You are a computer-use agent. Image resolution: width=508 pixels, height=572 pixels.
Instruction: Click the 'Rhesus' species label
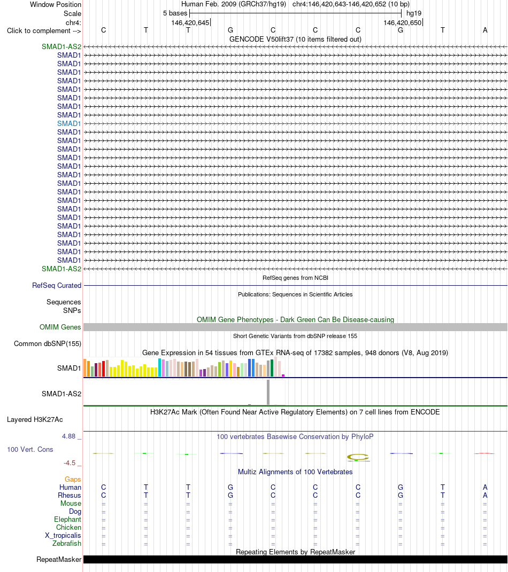pyautogui.click(x=70, y=496)
